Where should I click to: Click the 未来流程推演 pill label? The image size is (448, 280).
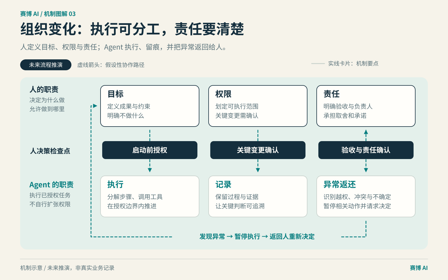pyautogui.click(x=46, y=65)
